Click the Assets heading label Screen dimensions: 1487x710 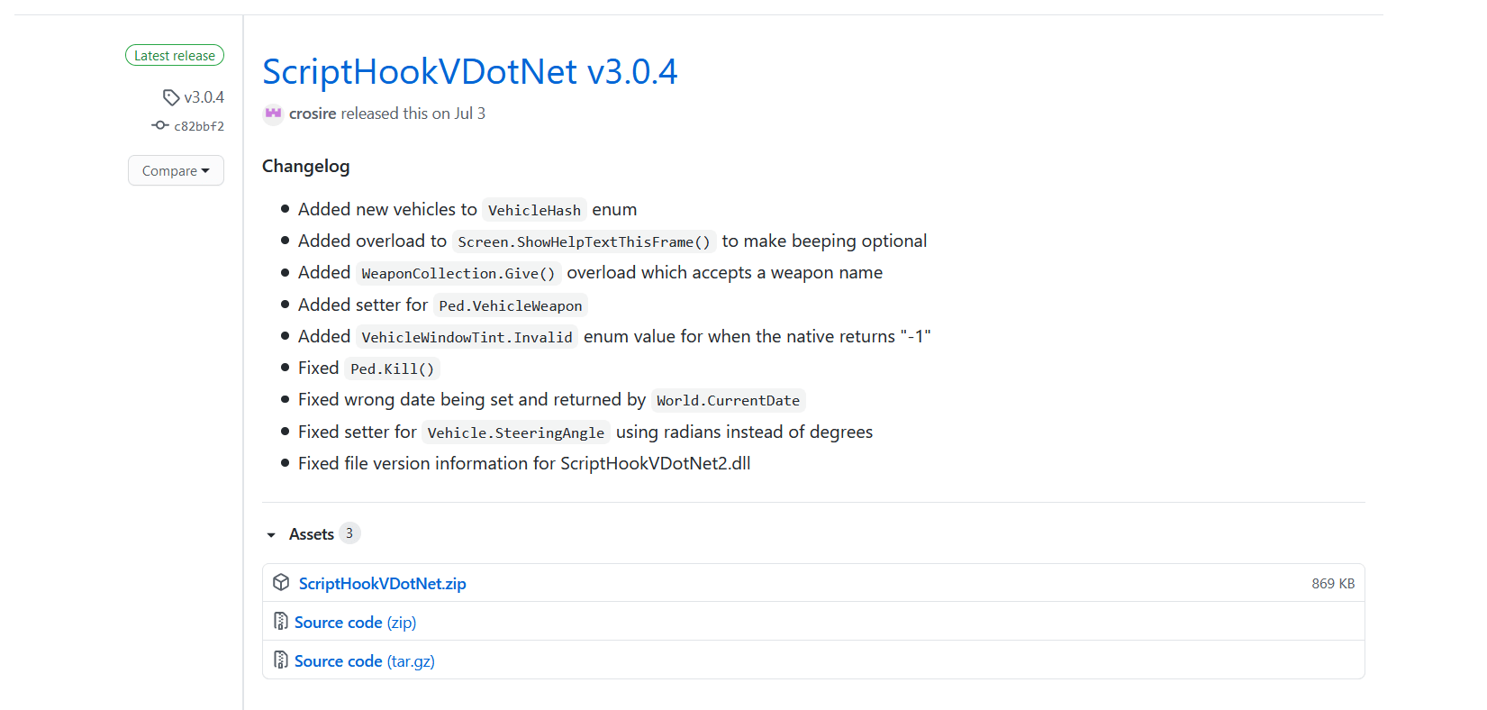(x=311, y=534)
